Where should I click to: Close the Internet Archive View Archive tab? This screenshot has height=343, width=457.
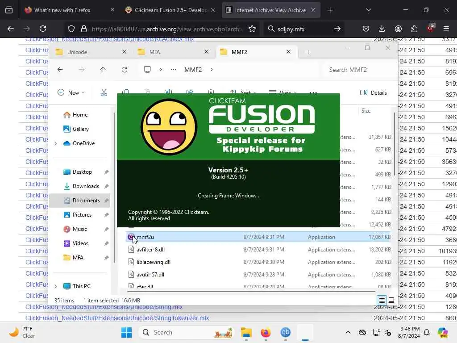click(313, 10)
